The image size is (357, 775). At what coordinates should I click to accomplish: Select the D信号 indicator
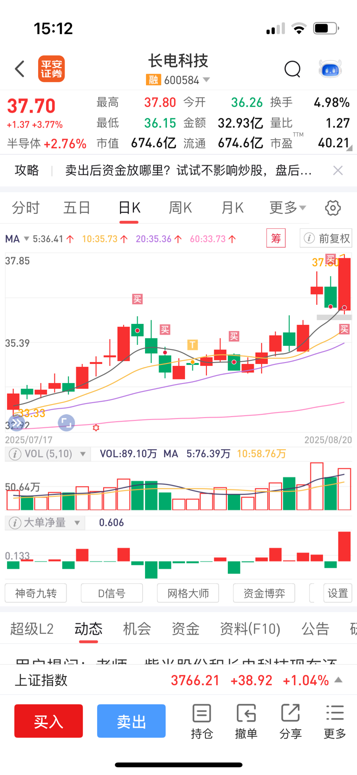tap(112, 593)
